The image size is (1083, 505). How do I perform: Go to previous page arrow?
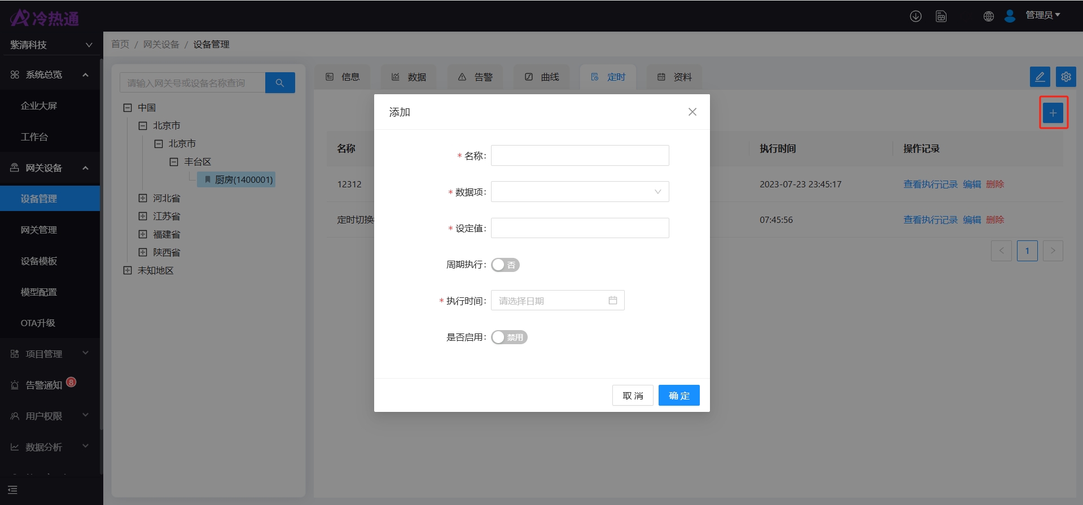point(1001,251)
